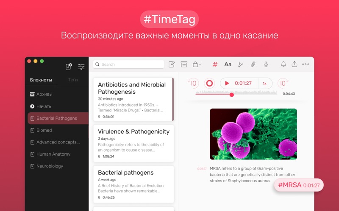Image resolution: width=339 pixels, height=211 pixels.
Task: Insert a hashtag with the # icon
Action: 215,64
